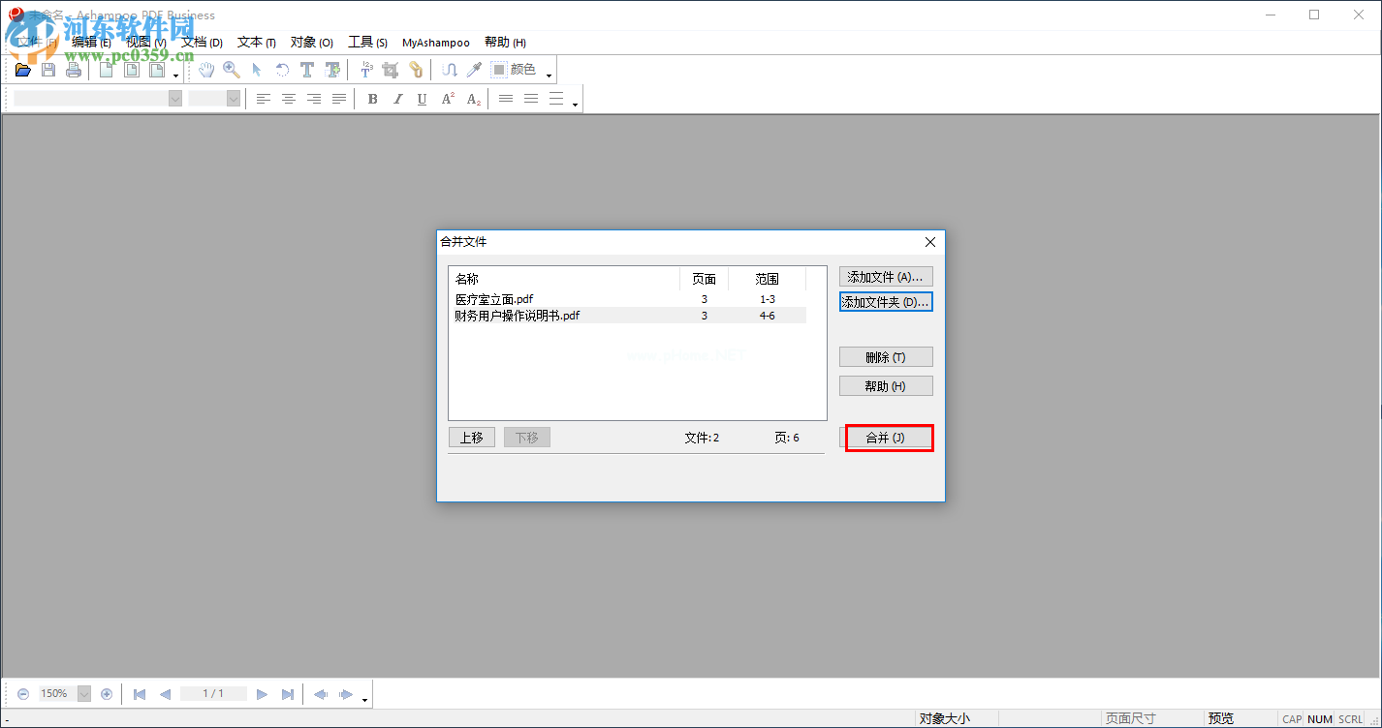The height and width of the screenshot is (728, 1382).
Task: Expand the overflow arrow next to 颜色
Action: (549, 75)
